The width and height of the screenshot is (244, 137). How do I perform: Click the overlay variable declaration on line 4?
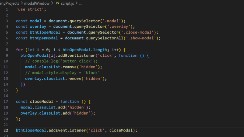point(38,27)
